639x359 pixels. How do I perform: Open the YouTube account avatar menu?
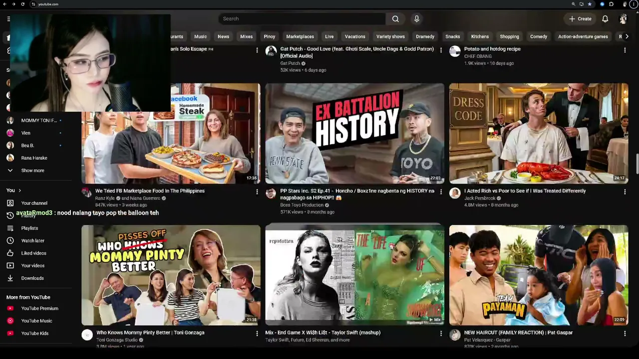tap(623, 19)
